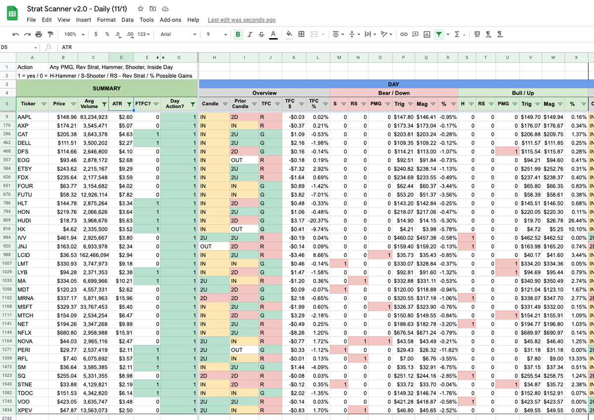Image resolution: width=594 pixels, height=420 pixels.
Task: Select row 9 header
Action: click(7, 117)
